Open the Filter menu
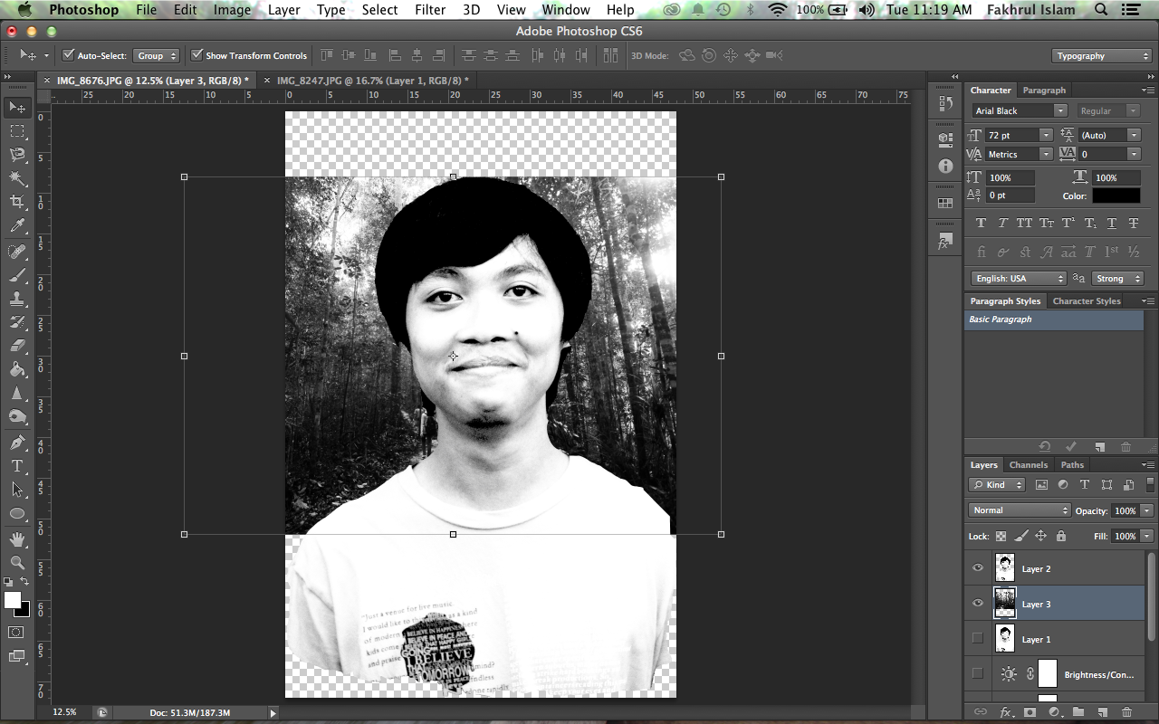This screenshot has width=1159, height=724. pos(430,10)
